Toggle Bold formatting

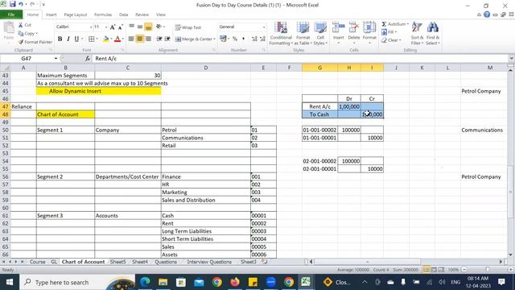[60, 39]
